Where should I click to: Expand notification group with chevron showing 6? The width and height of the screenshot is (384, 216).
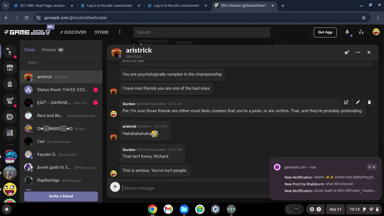[x=372, y=167]
